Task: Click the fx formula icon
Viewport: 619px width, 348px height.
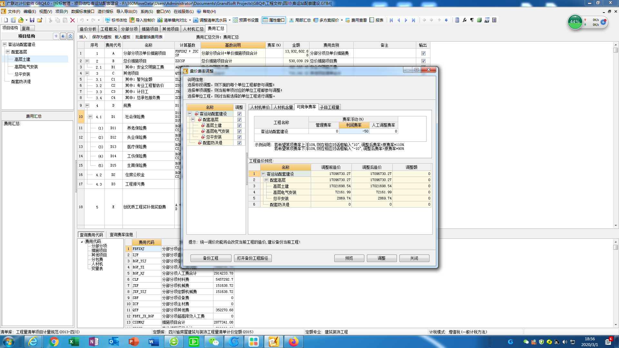Action: [x=465, y=20]
